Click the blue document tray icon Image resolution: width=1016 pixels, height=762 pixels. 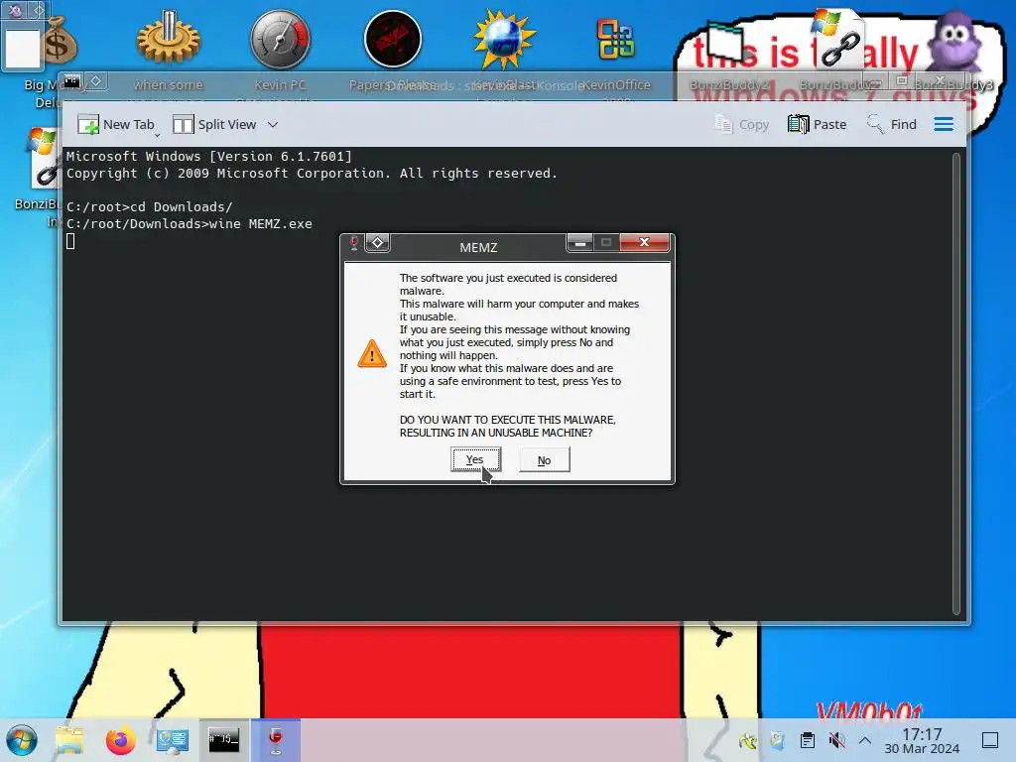coord(777,740)
